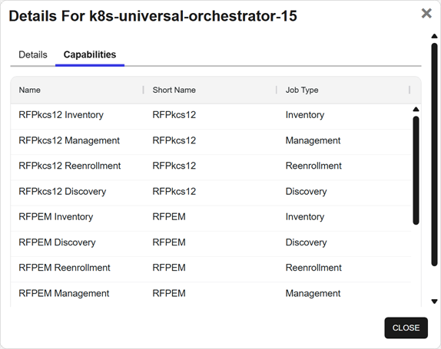Viewport: 441px width, 349px height.
Task: Select the RFPkcs12 Management row
Action: pos(211,142)
